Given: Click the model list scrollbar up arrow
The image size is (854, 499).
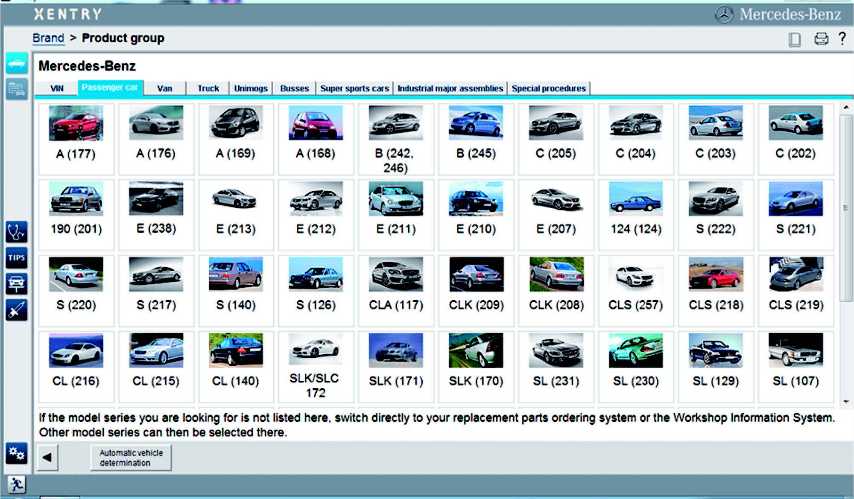Looking at the screenshot, I should pos(846,107).
